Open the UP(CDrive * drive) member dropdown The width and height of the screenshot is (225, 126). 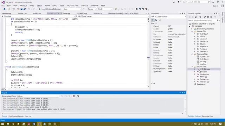[112, 16]
